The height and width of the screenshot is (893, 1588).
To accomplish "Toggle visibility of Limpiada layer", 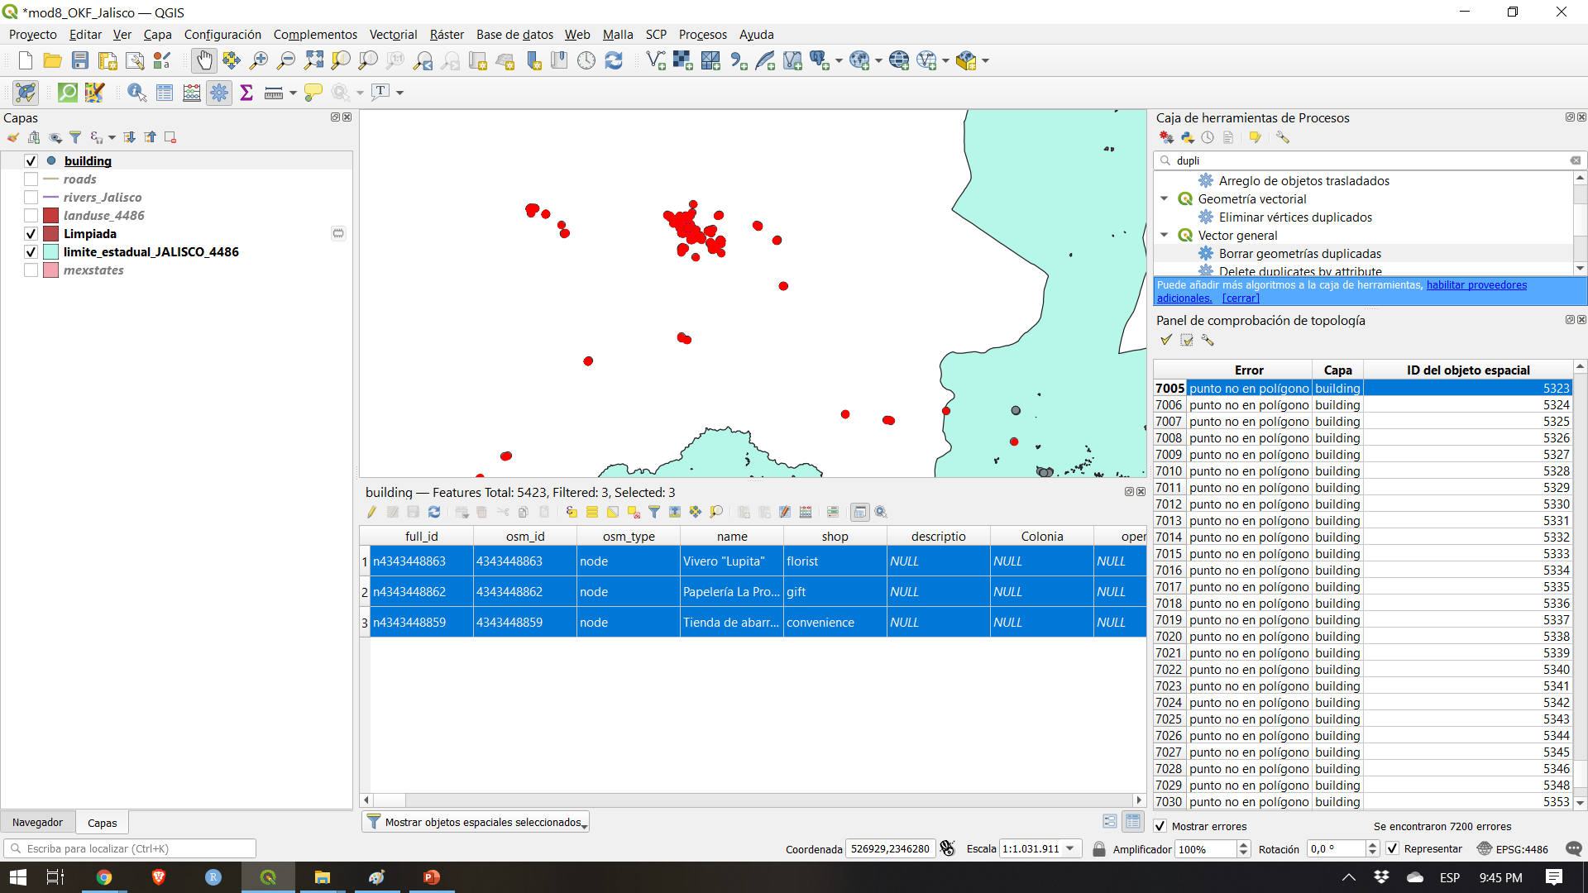I will (31, 233).
